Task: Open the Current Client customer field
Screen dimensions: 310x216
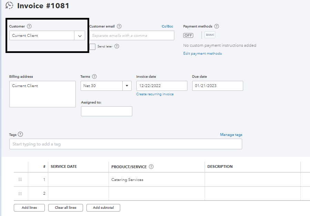Action: (42, 35)
